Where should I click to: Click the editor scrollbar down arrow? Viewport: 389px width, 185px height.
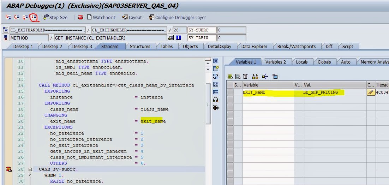[x=208, y=69]
